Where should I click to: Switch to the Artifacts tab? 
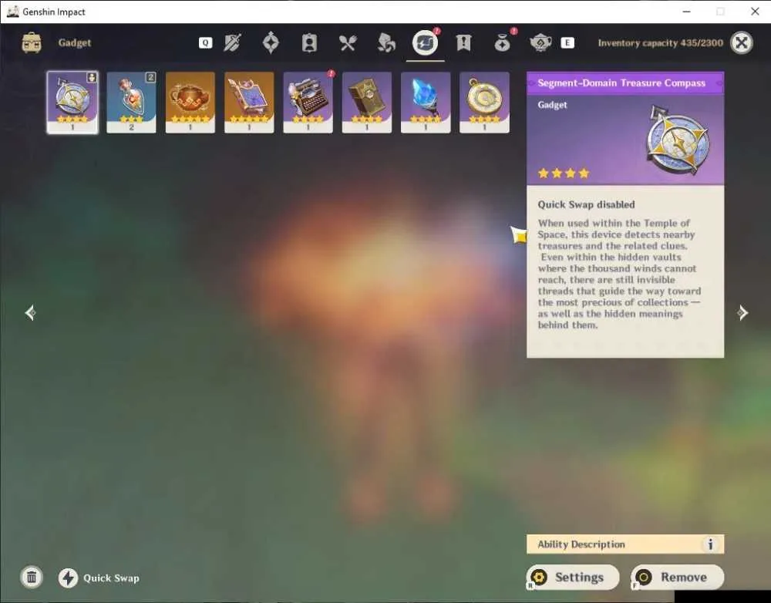(x=271, y=42)
